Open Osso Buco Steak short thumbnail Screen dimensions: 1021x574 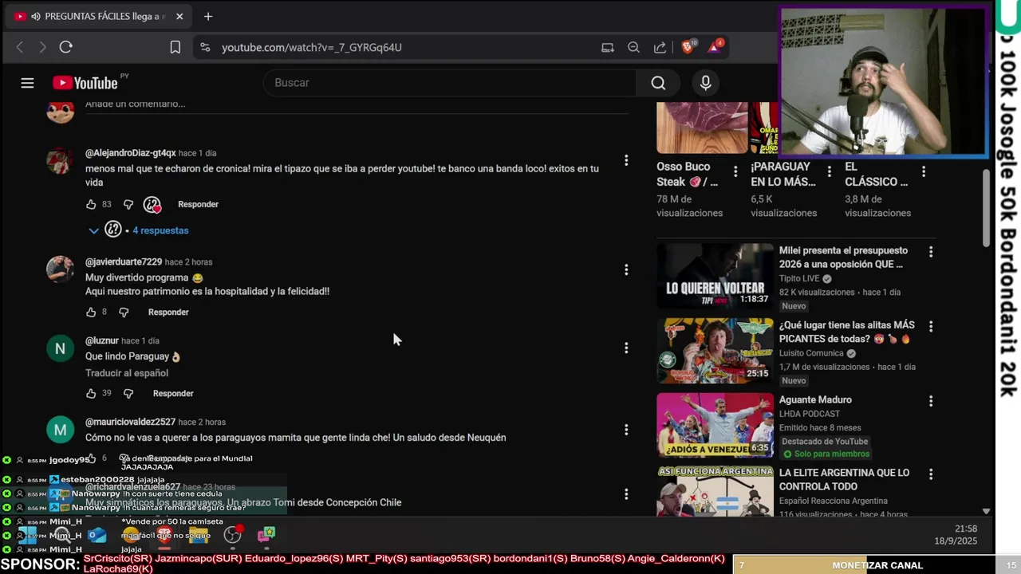pos(702,128)
